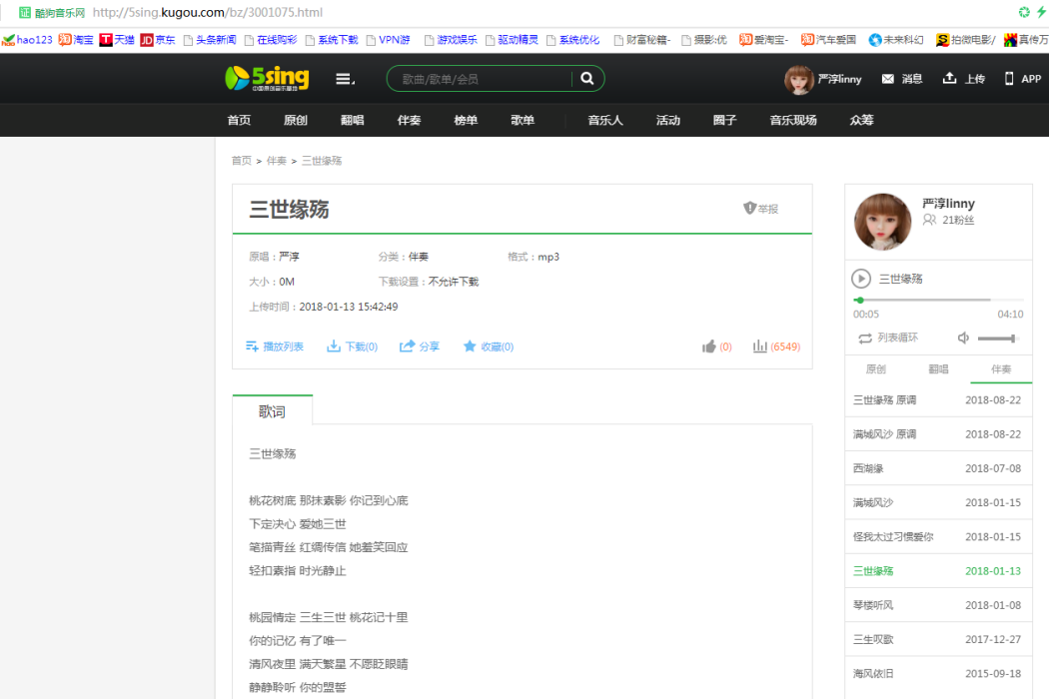Image resolution: width=1049 pixels, height=699 pixels.
Task: Add song to 播放列表
Action: coord(275,347)
